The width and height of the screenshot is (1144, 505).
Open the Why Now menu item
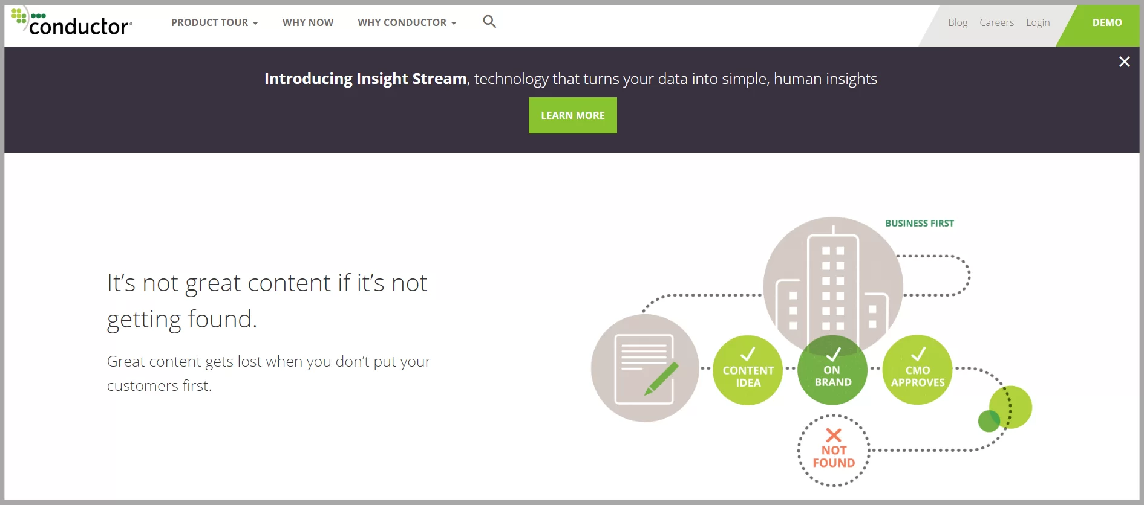[x=308, y=22]
